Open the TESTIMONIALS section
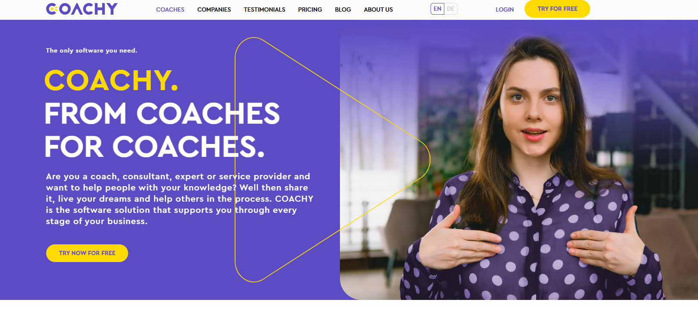698x309 pixels. pyautogui.click(x=264, y=9)
